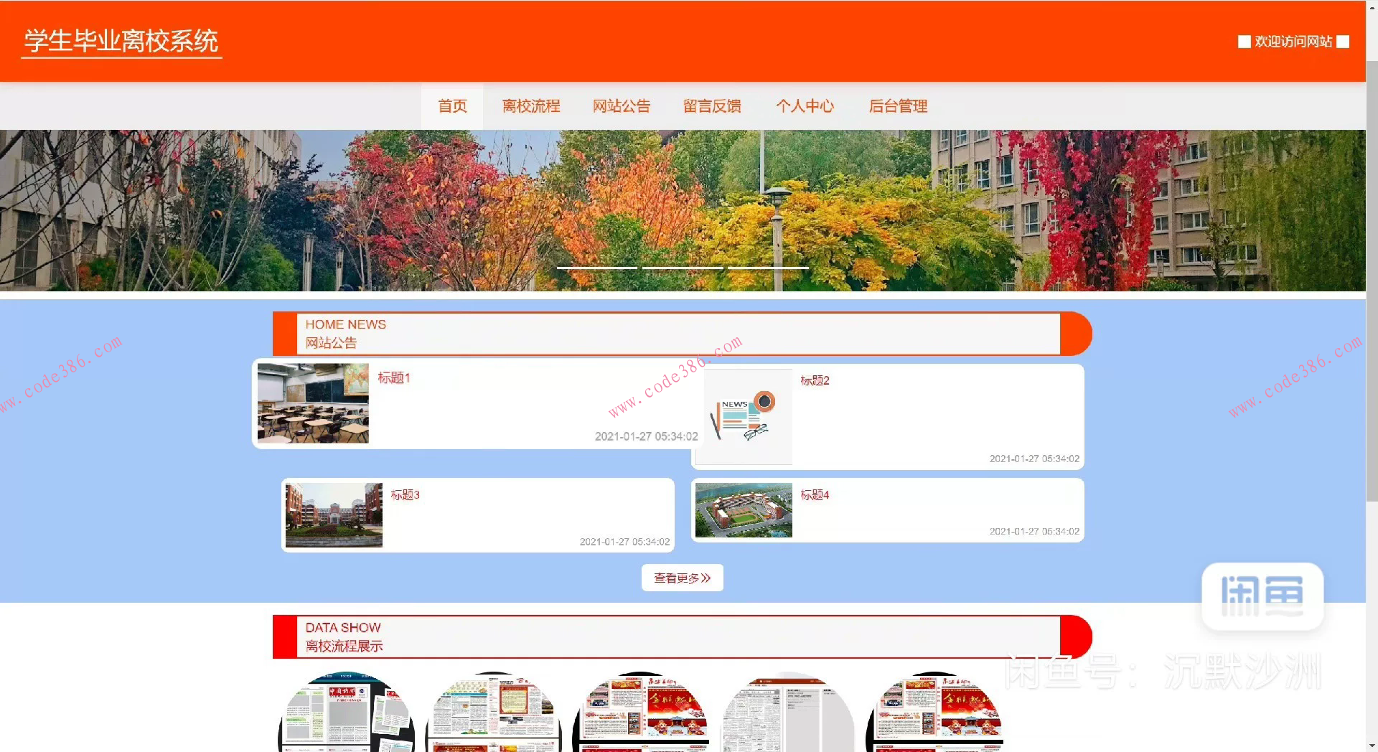
Task: Select second carousel slide indicator
Action: pyautogui.click(x=683, y=268)
